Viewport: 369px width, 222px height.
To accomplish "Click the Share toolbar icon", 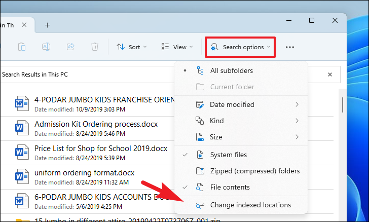I will [70, 47].
